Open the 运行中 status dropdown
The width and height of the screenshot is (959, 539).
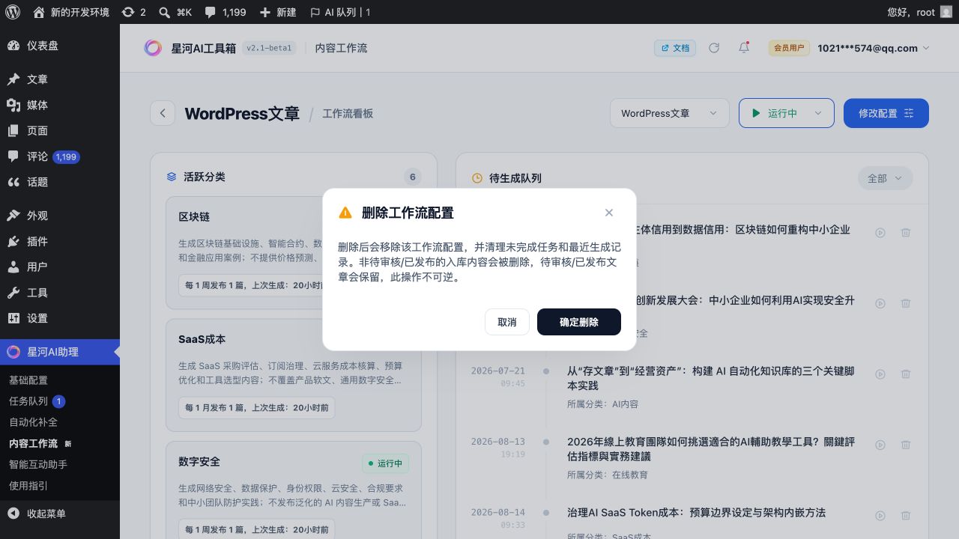pyautogui.click(x=786, y=113)
